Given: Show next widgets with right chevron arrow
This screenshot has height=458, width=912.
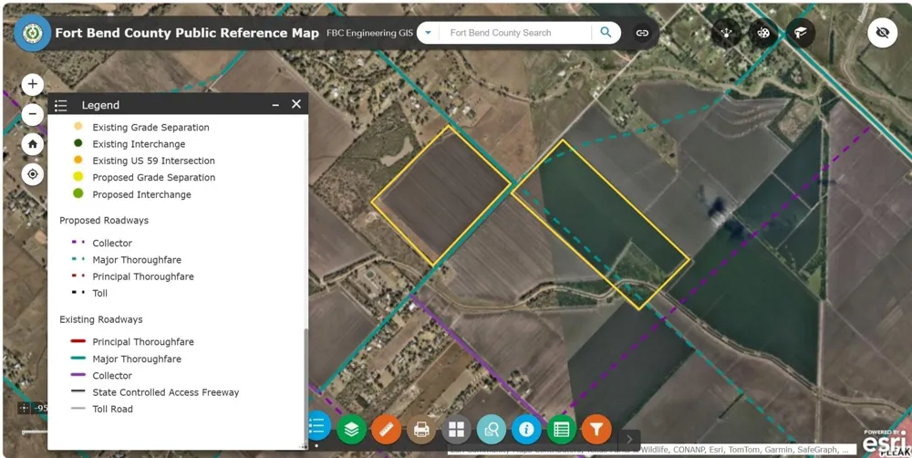Looking at the screenshot, I should (x=628, y=440).
